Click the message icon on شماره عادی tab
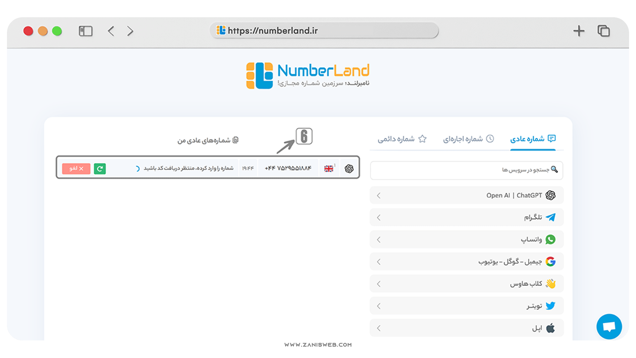Image resolution: width=636 pixels, height=358 pixels. pos(552,138)
